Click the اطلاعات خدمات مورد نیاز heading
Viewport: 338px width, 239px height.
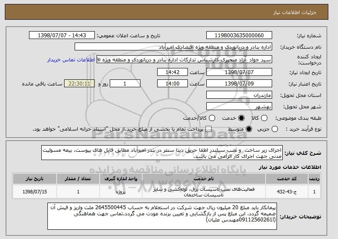[x=290, y=167]
